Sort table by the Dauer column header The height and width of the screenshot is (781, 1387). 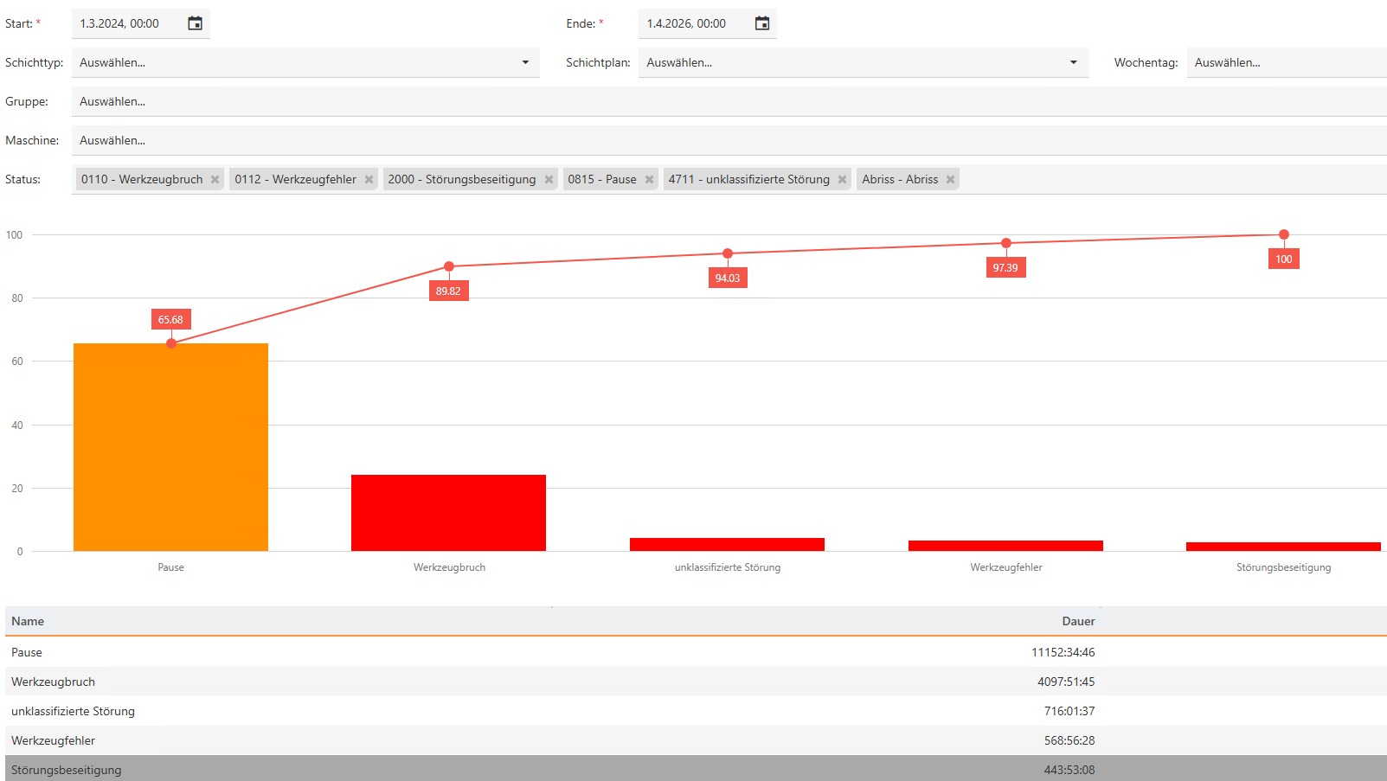point(1078,621)
